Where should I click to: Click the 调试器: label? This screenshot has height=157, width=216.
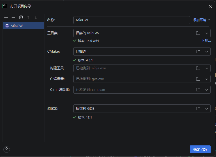[x=53, y=109]
